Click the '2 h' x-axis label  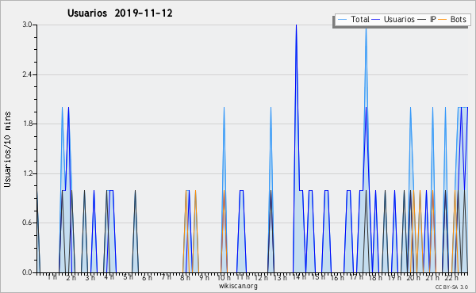(71, 277)
